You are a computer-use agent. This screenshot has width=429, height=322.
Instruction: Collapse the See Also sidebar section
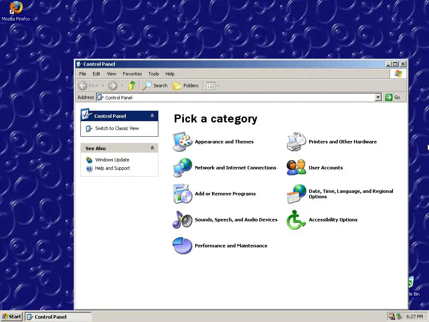(152, 148)
